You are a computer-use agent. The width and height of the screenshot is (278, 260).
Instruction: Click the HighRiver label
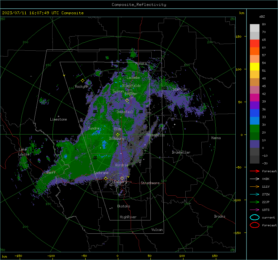128,217
